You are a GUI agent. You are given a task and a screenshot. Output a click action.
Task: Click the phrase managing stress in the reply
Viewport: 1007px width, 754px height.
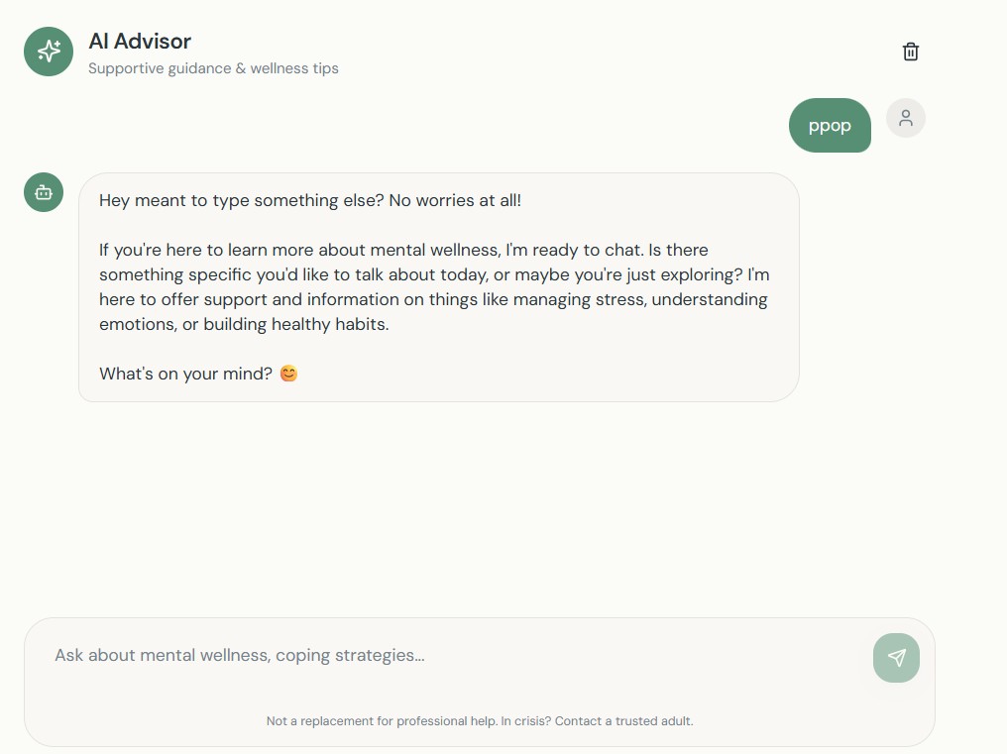pyautogui.click(x=580, y=300)
